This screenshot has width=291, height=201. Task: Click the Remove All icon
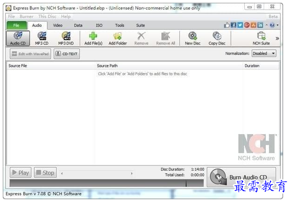[x=165, y=36]
